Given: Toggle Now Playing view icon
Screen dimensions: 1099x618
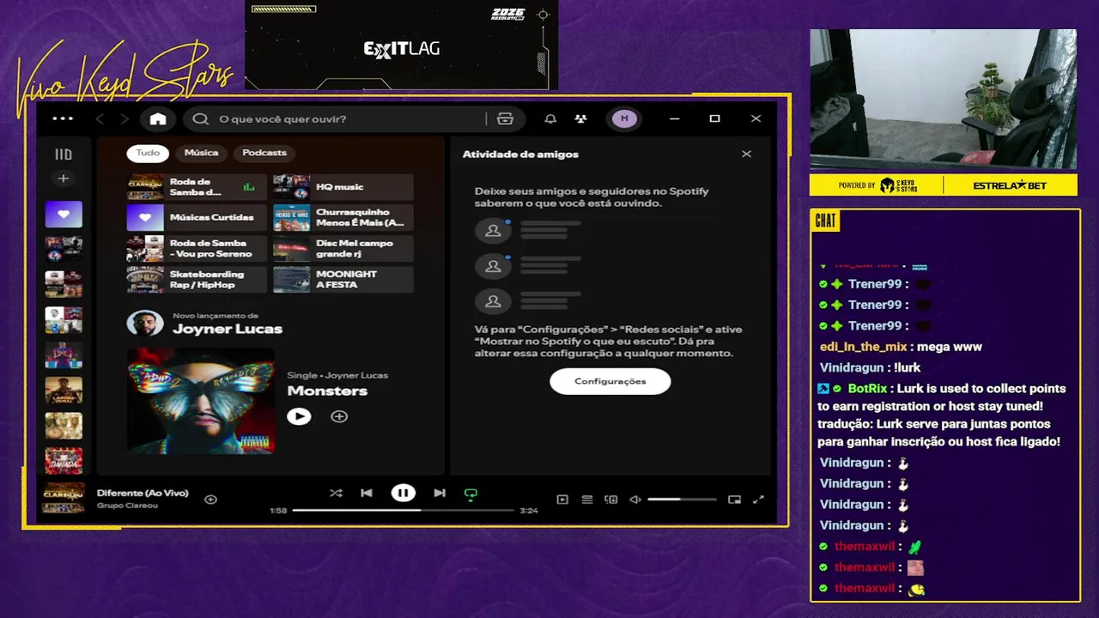Looking at the screenshot, I should (x=562, y=500).
